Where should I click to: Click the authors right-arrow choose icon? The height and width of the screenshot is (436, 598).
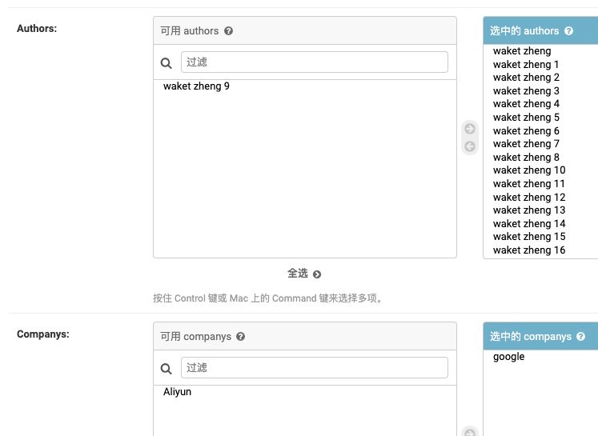tap(470, 129)
